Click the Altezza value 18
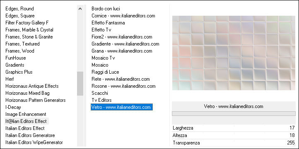Image resolution: width=299 pixels, height=149 pixels. pos(292,135)
